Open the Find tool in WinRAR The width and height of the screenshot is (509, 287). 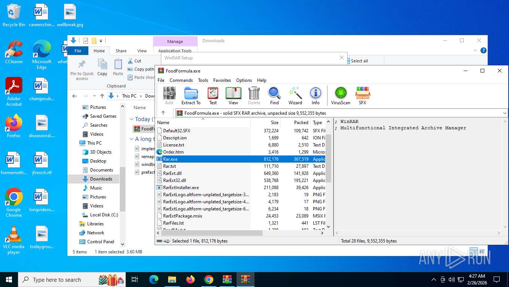click(274, 96)
